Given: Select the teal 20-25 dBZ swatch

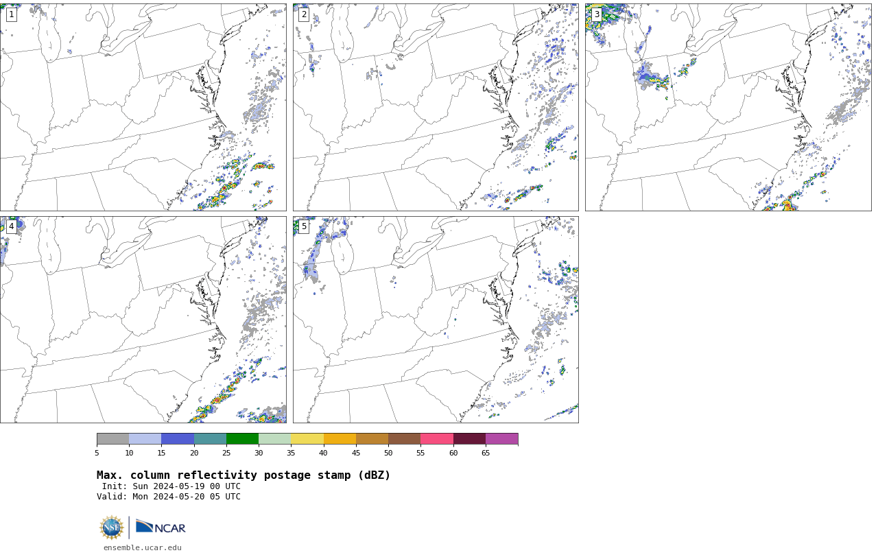Looking at the screenshot, I should coord(210,439).
